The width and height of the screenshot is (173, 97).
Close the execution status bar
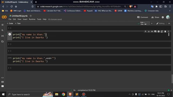coord(171,90)
